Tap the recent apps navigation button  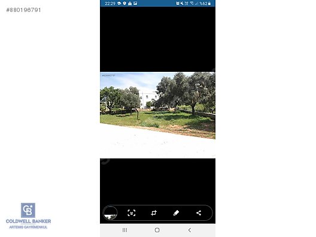(124, 230)
